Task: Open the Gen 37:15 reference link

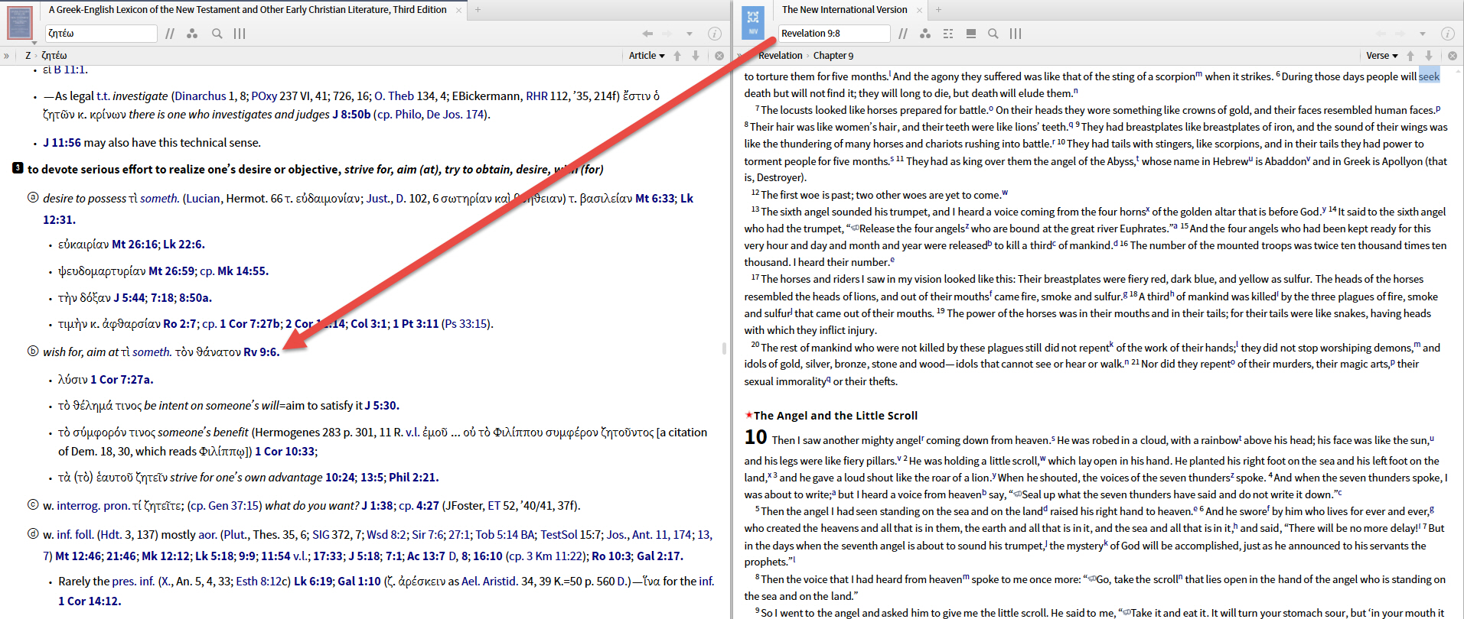Action: (x=234, y=506)
